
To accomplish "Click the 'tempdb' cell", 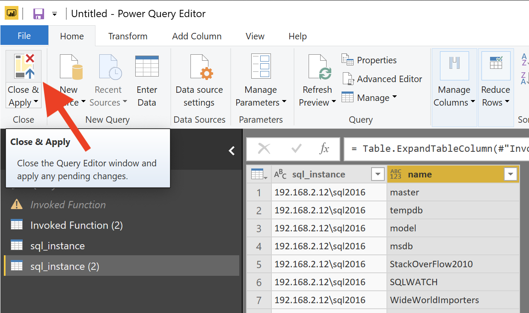I will pos(453,210).
